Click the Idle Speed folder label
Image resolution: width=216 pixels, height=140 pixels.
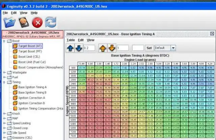pyautogui.click(x=19, y=133)
